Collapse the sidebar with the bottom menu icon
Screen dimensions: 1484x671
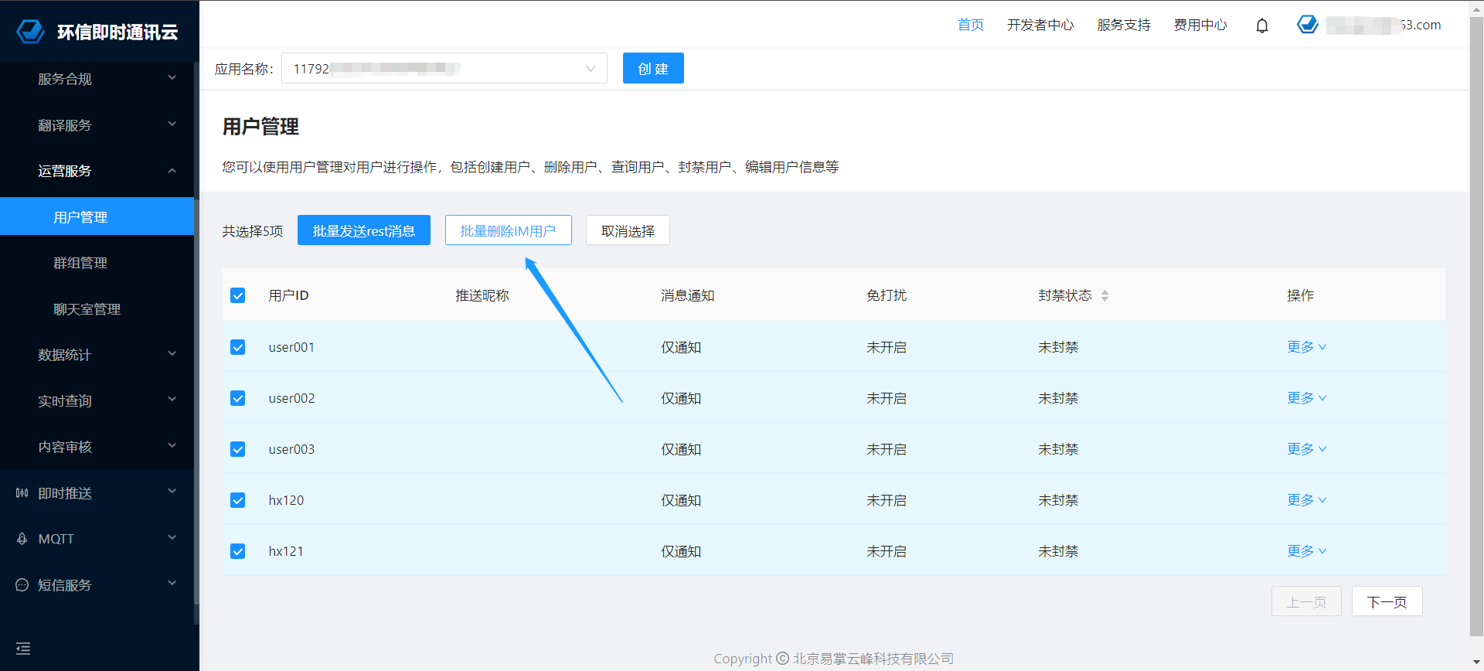(23, 648)
